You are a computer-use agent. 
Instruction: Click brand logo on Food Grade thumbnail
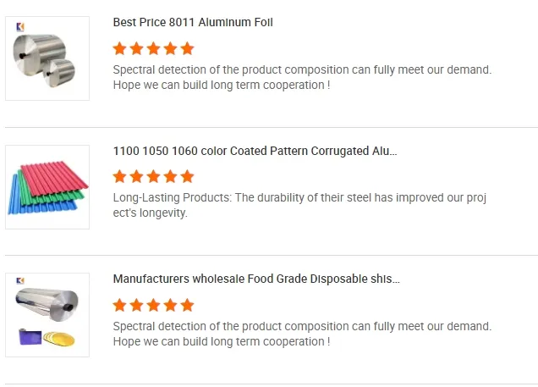point(20,281)
